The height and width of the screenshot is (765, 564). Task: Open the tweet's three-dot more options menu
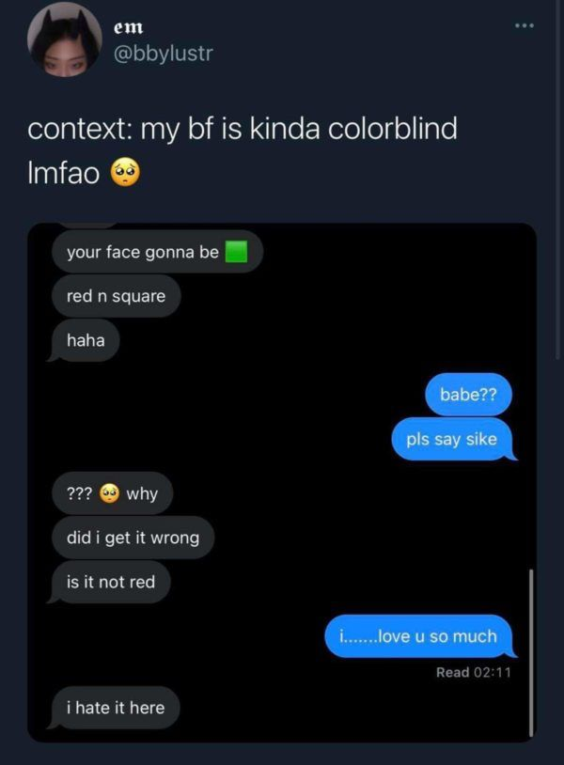tap(525, 24)
